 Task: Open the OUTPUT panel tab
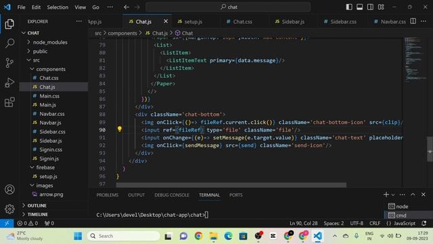point(136,195)
